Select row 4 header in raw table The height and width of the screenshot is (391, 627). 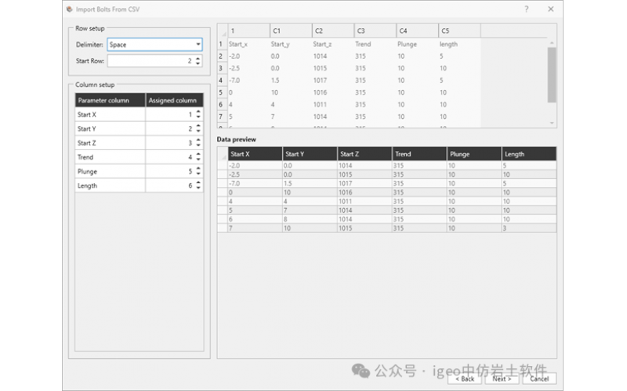[x=221, y=80]
